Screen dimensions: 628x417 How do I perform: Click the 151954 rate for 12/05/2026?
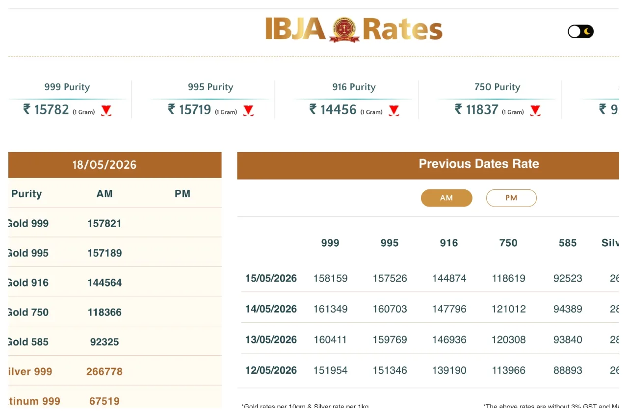coord(330,370)
